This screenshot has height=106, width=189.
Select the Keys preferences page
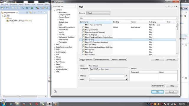(60, 25)
